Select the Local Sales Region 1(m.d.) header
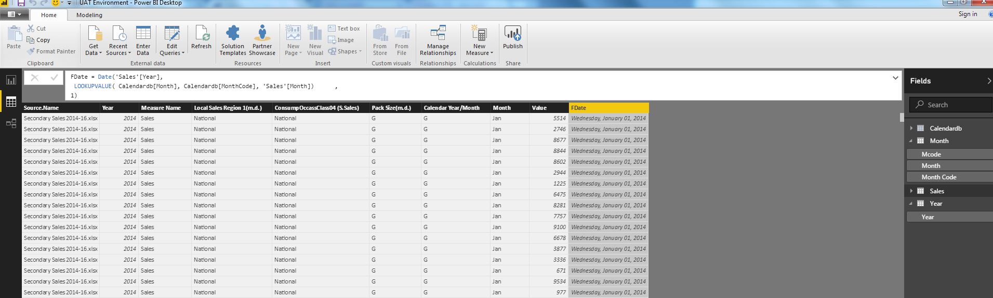This screenshot has height=298, width=993. pyautogui.click(x=232, y=108)
